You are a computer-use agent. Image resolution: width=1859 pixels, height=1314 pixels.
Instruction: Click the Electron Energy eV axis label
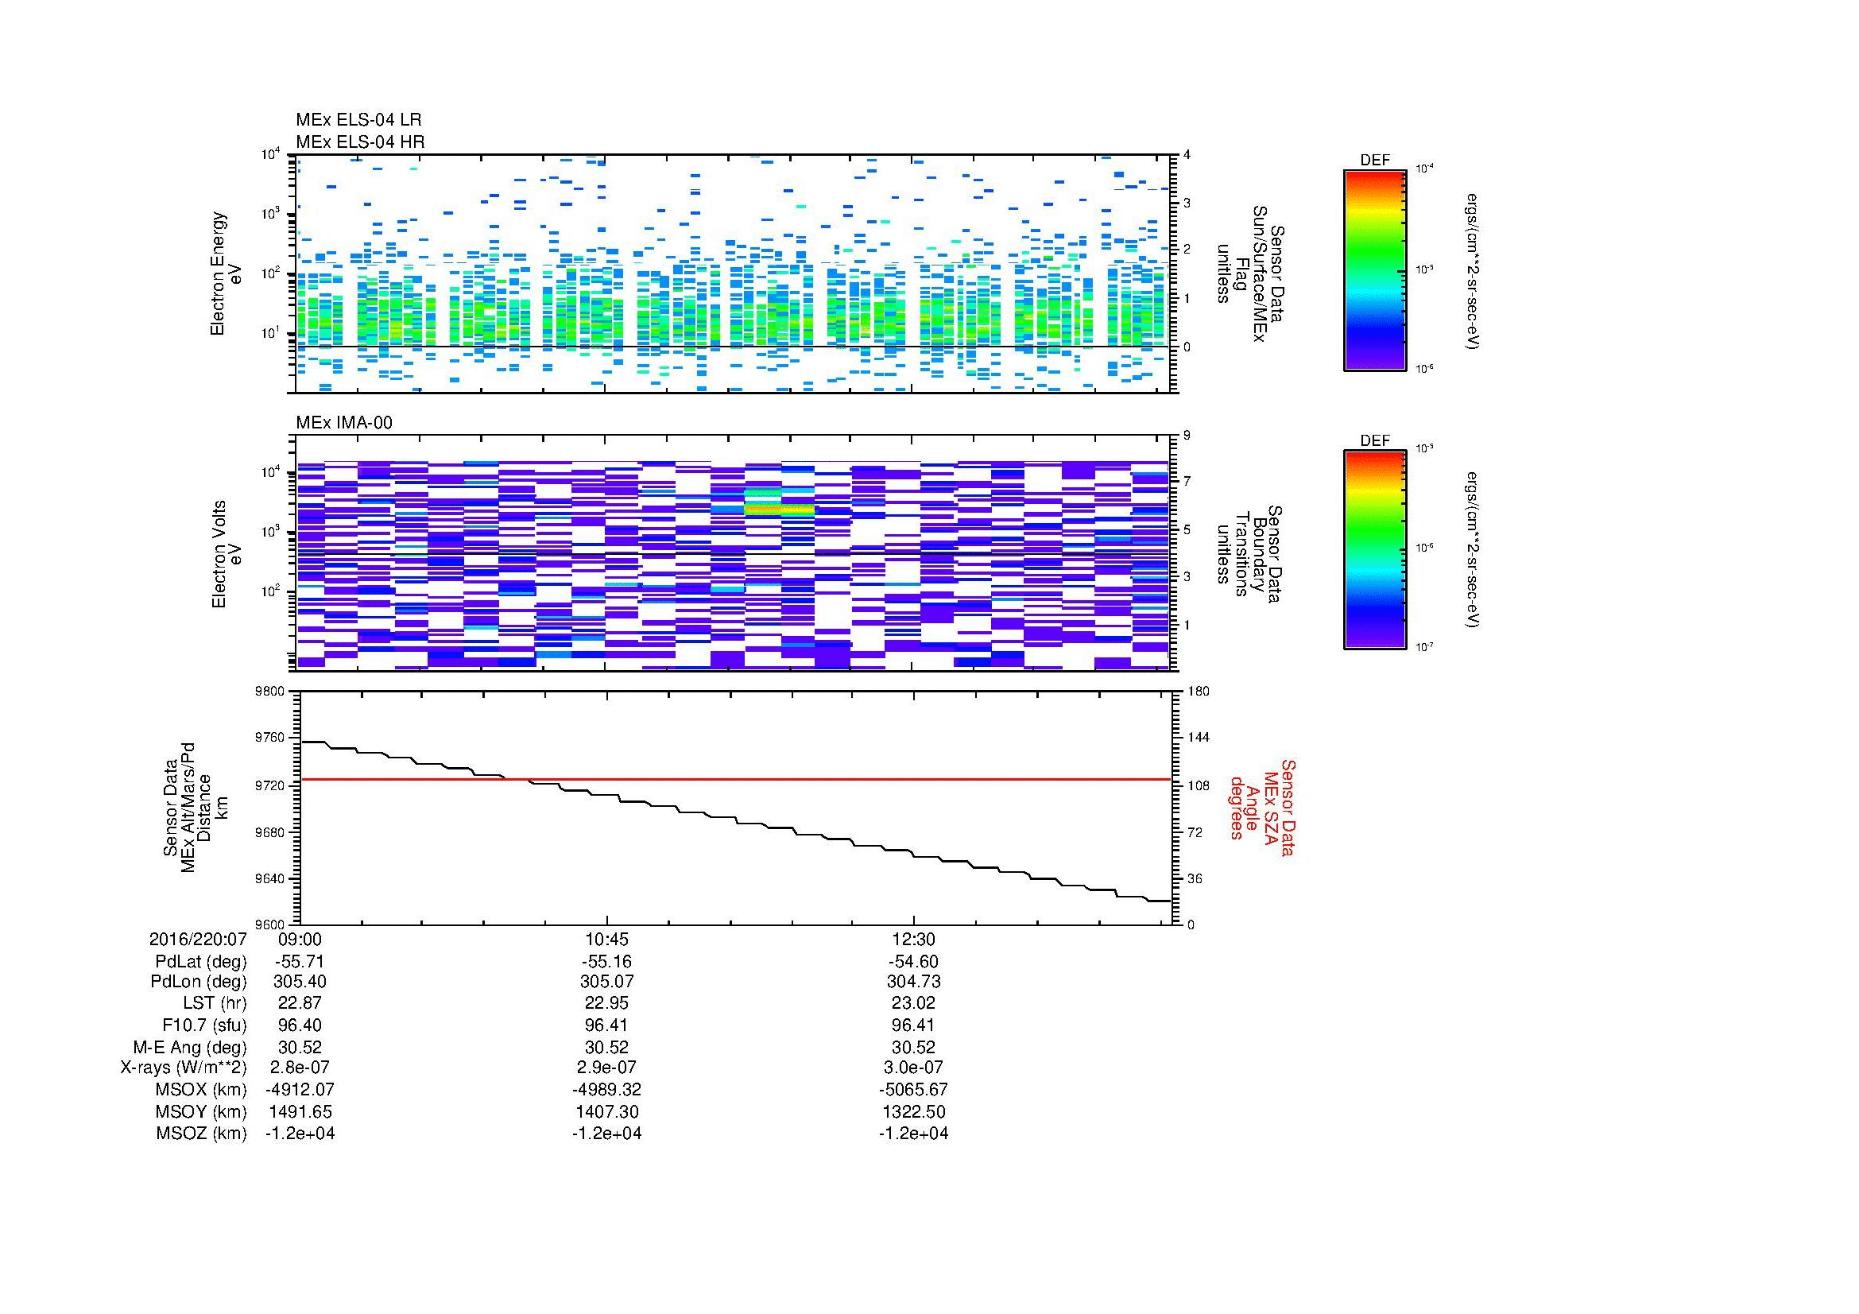point(226,273)
